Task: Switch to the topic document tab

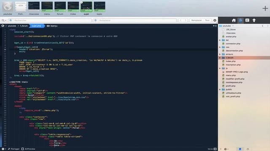Action: coord(100,8)
